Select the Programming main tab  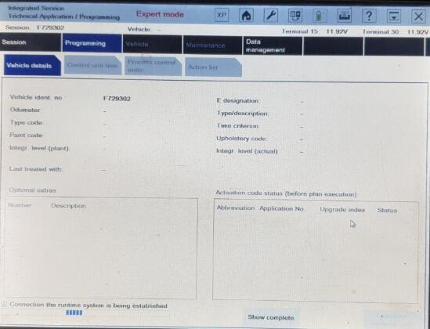(92, 43)
